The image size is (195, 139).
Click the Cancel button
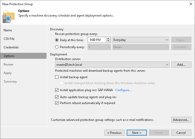pos(181,133)
